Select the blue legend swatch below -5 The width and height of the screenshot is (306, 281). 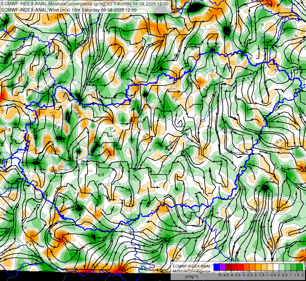pos(217,267)
